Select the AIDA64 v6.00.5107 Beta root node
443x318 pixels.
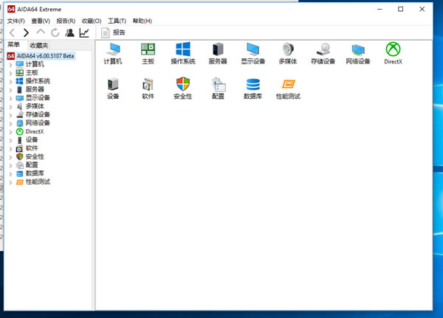pyautogui.click(x=46, y=55)
